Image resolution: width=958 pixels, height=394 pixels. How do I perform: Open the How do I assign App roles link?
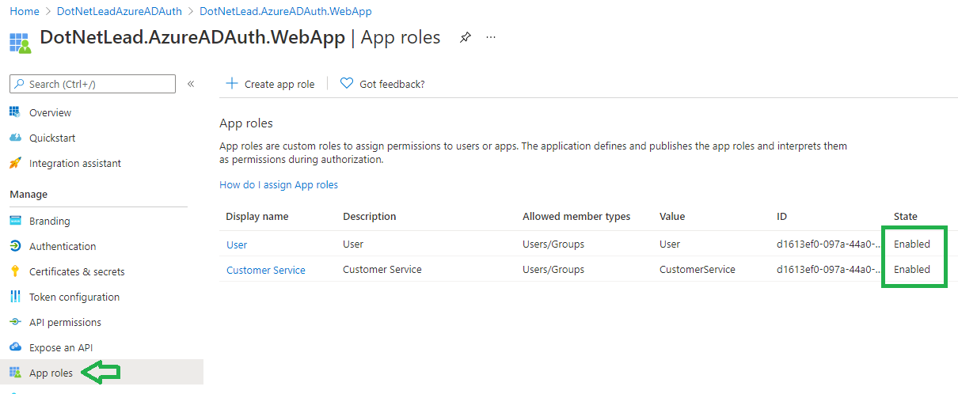click(x=279, y=184)
